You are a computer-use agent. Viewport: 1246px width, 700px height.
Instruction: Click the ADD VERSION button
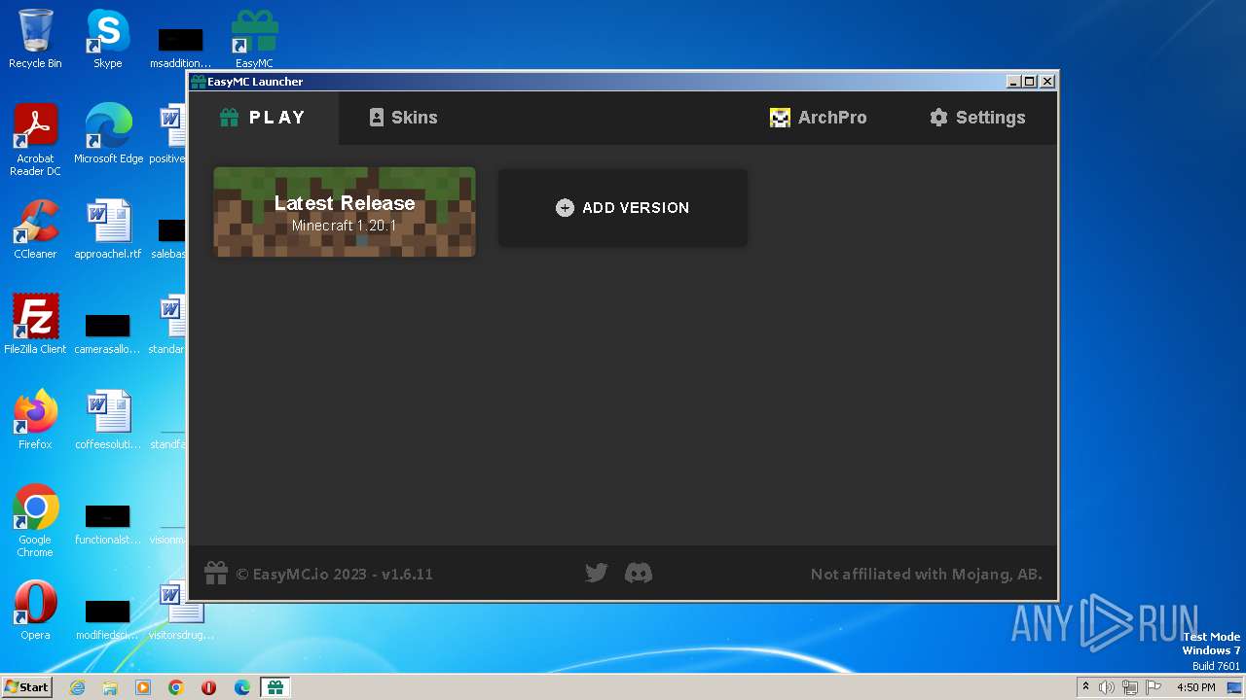click(623, 208)
